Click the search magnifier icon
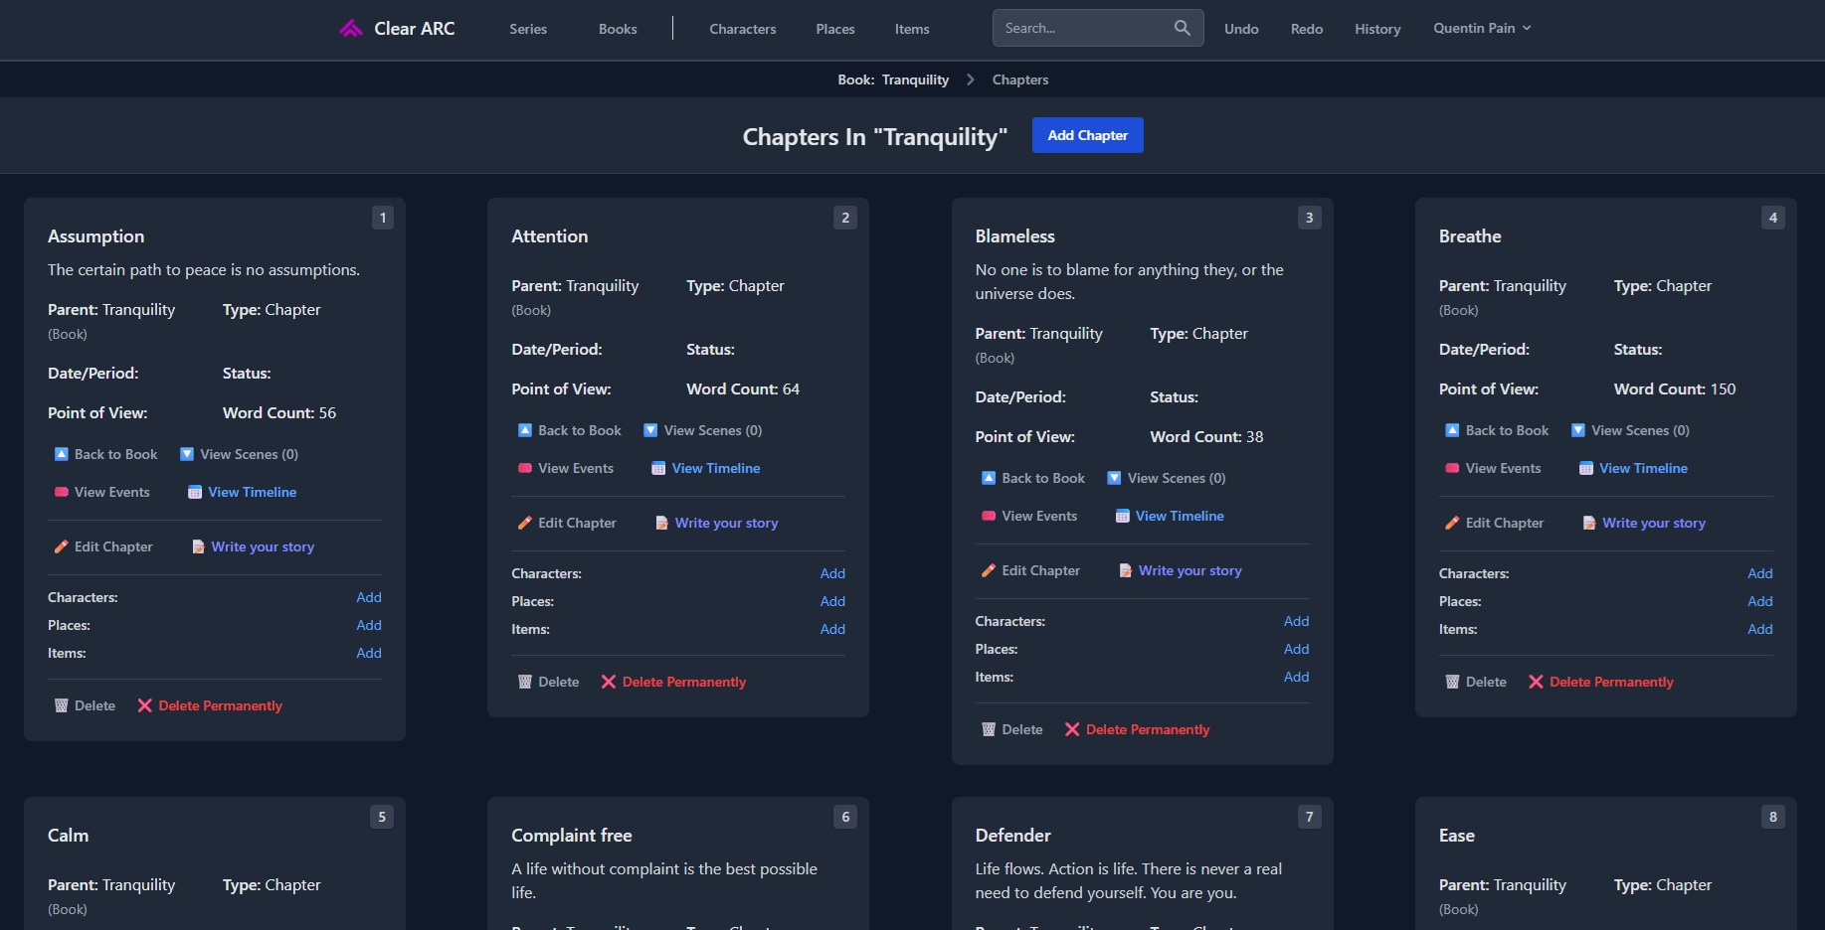 pyautogui.click(x=1182, y=28)
